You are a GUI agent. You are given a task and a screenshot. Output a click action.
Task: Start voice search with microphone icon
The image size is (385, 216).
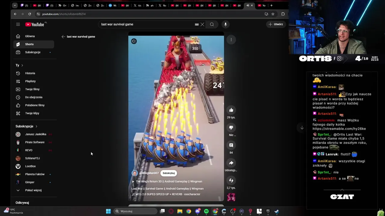tap(226, 24)
